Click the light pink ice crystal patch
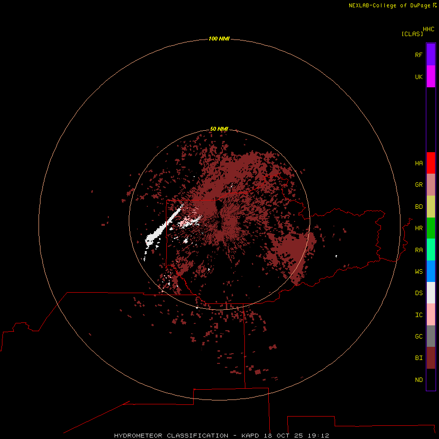This screenshot has height=439, width=439. coord(185,222)
